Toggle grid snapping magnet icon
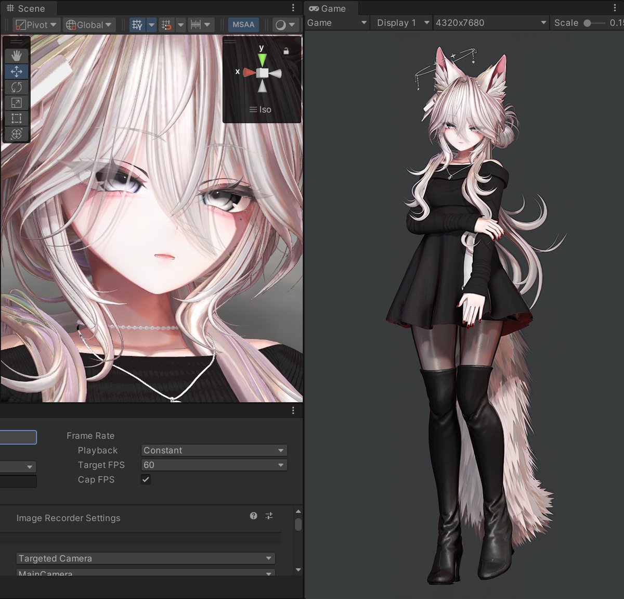The width and height of the screenshot is (624, 599). (166, 24)
